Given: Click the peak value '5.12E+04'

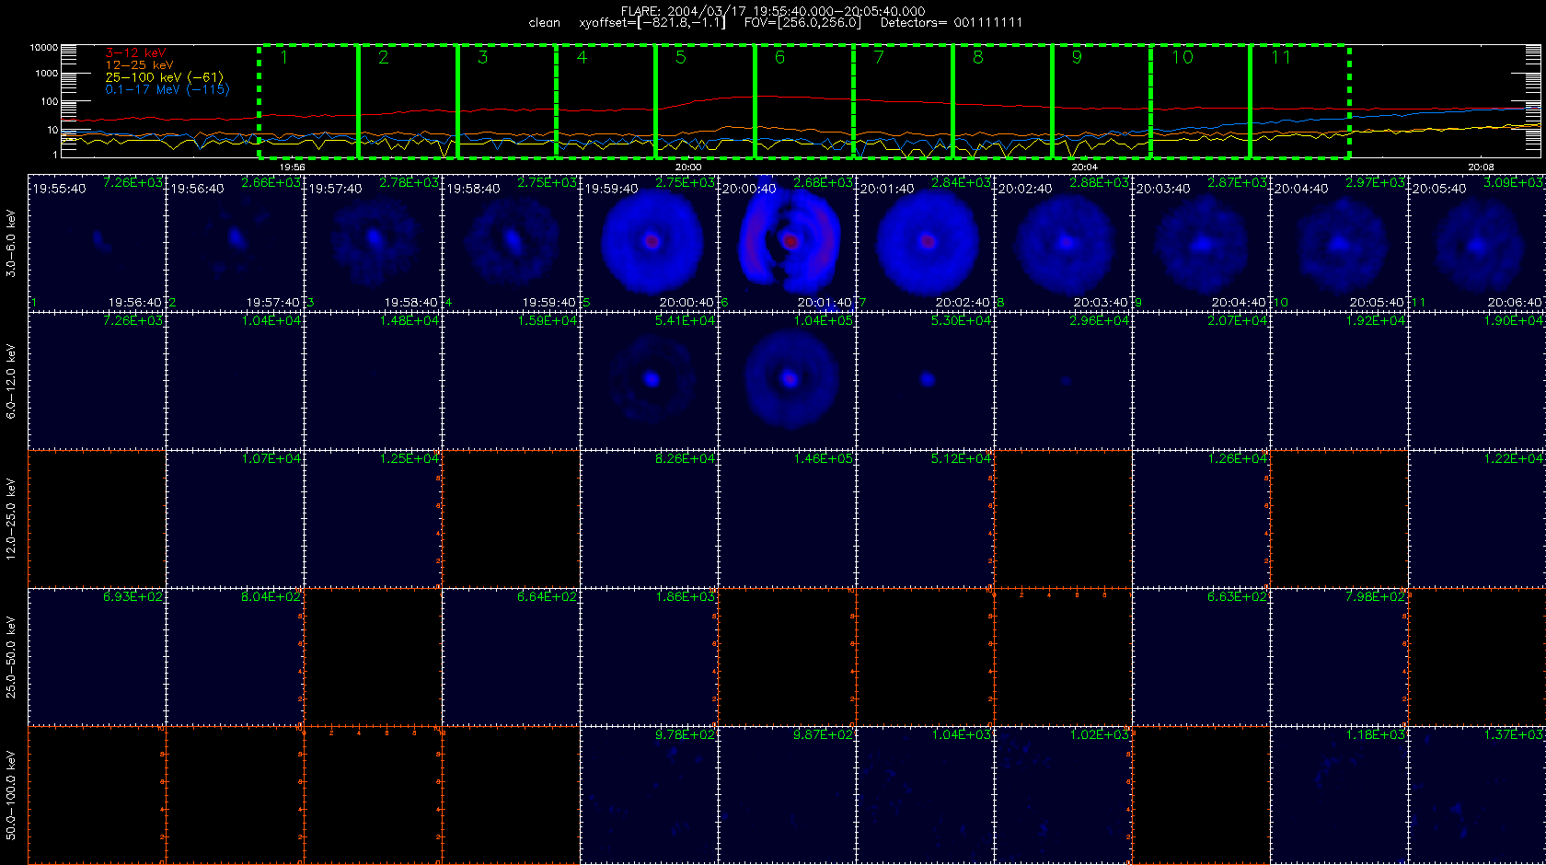Looking at the screenshot, I should pyautogui.click(x=962, y=459).
